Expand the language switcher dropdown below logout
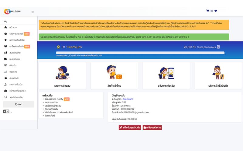Image resolution: width=243 pixels, height=162 pixels. point(7,112)
